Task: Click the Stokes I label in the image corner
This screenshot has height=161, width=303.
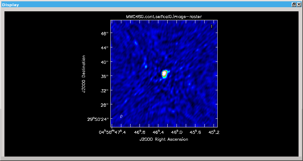Action: coord(212,26)
